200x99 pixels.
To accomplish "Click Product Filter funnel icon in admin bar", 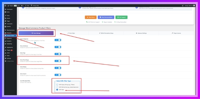I will [x=31, y=6].
